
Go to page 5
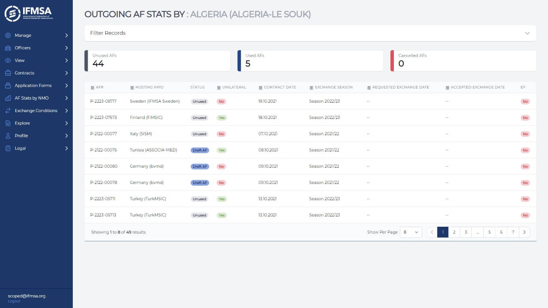pos(489,232)
